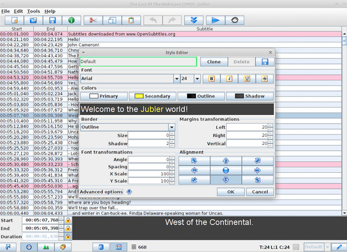Copy subtitles with copy icon
This screenshot has width=347, height=252.
(x=112, y=20)
